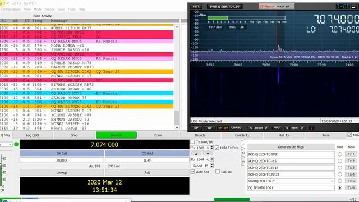359x202 pixels.
Task: Select message tab 2 on curly tab strip
Action: [x=243, y=153]
